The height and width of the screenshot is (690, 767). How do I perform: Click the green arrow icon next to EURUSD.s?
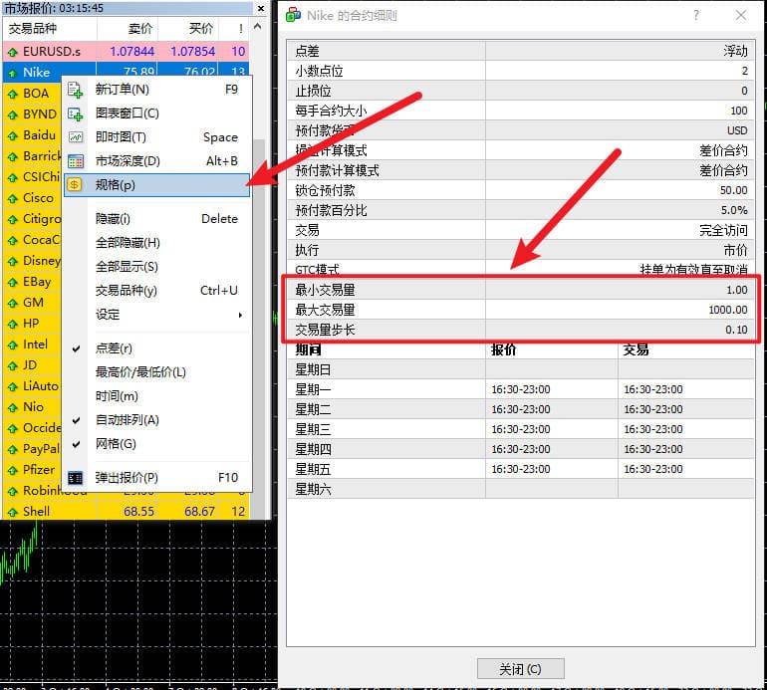click(13, 52)
